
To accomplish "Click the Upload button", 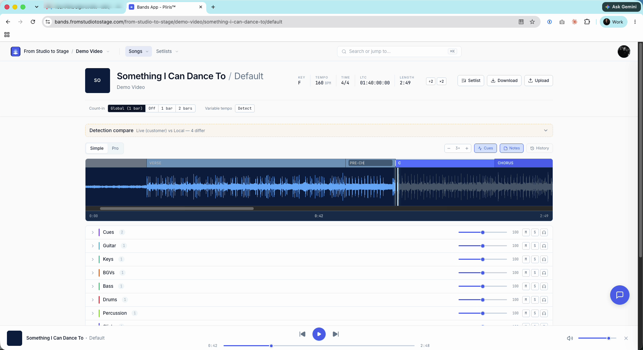I will 538,81.
